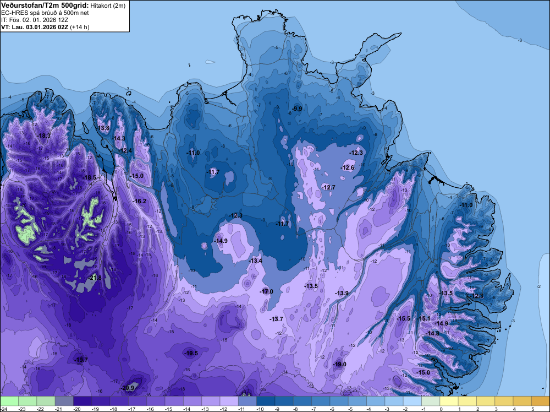This screenshot has width=550, height=412.
Task: Click the "EC-HRES spá brúuð á 500m net" line
Action: [x=45, y=13]
